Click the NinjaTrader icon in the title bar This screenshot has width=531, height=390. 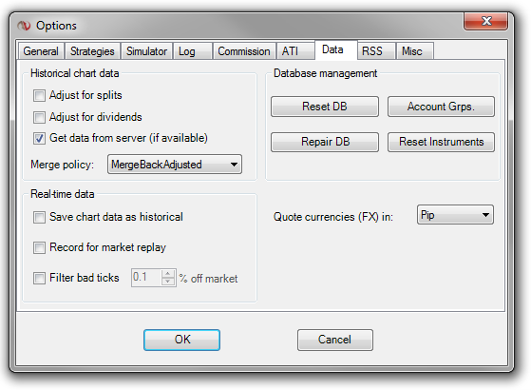click(25, 26)
